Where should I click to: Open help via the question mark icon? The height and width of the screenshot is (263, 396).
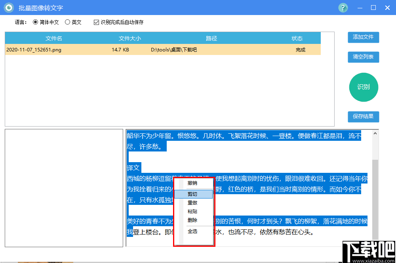[343, 8]
